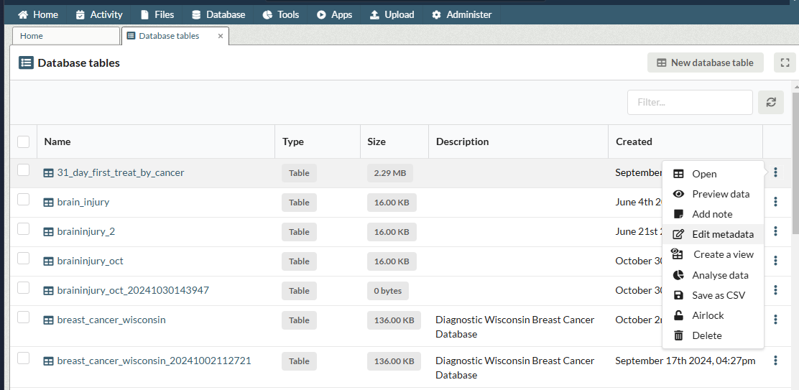Click the table icon beside brain_injury
Image resolution: width=799 pixels, height=390 pixels.
pos(48,203)
